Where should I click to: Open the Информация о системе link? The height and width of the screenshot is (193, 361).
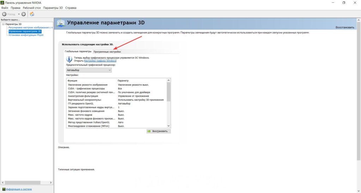click(x=19, y=189)
